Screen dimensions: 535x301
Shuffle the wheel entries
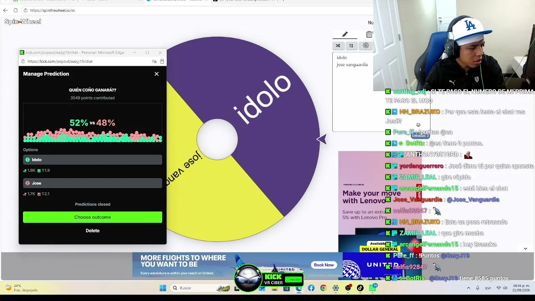pyautogui.click(x=338, y=46)
